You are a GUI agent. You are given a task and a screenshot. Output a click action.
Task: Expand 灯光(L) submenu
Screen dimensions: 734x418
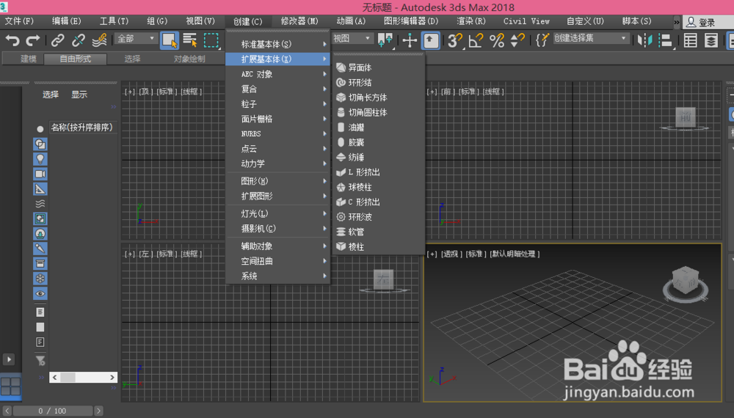278,213
